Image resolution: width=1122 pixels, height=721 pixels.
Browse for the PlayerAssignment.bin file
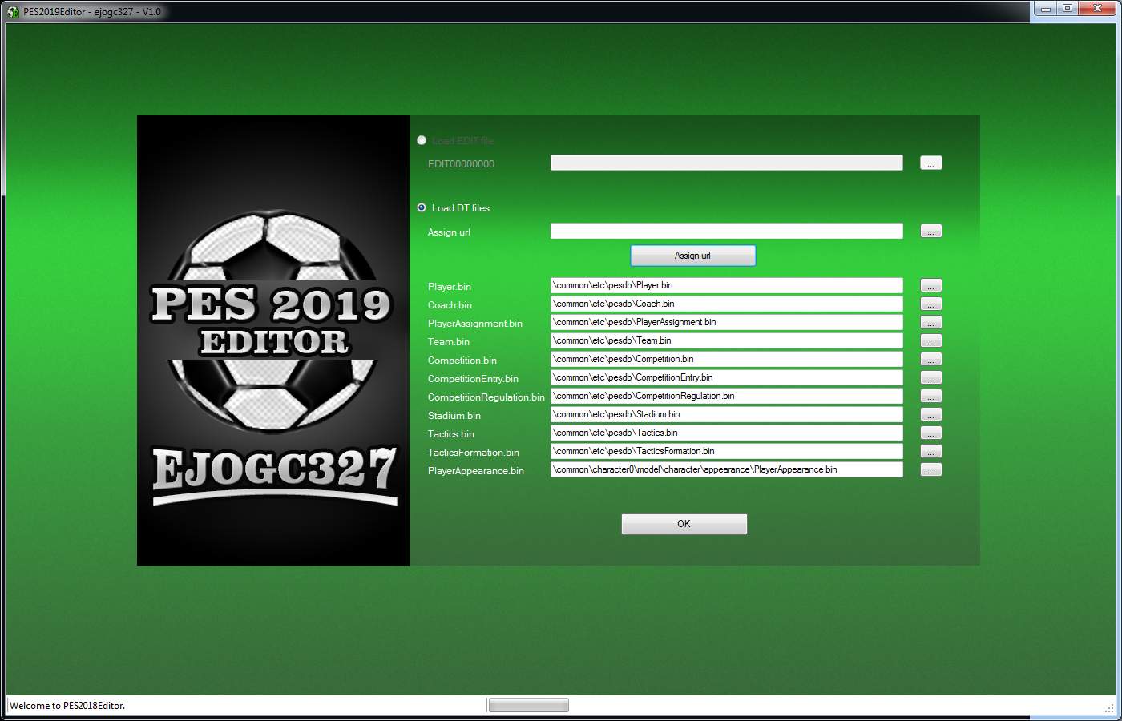point(930,322)
